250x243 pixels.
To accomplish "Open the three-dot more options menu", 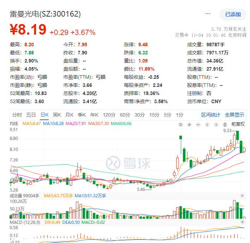I will coord(208,14).
